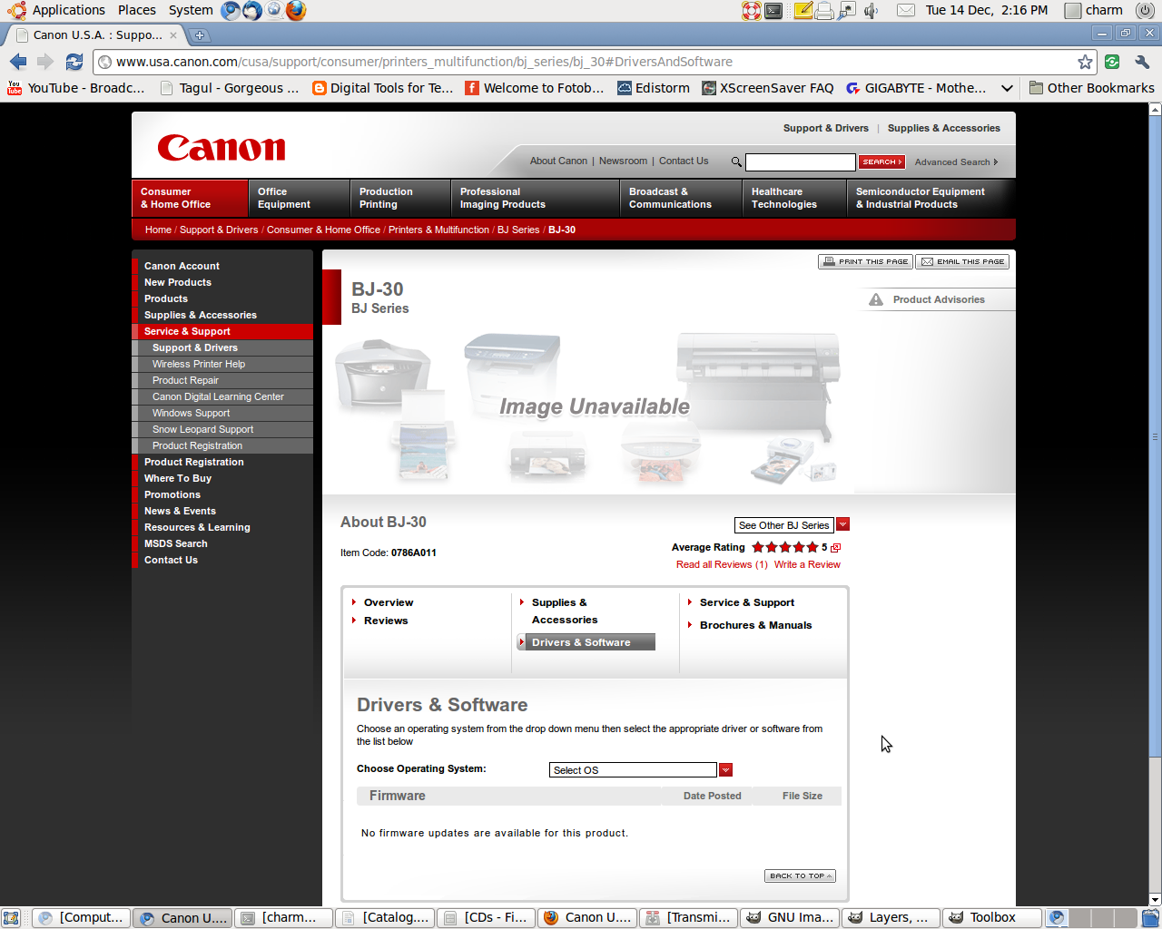Select the Healthcare Technologies nav tab
This screenshot has height=929, width=1162.
point(794,198)
